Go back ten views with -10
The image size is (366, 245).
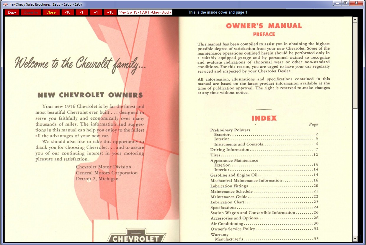pos(68,12)
